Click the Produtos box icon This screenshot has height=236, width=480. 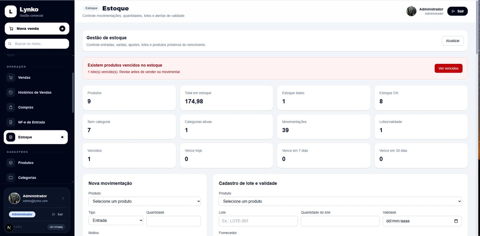pos(11,163)
